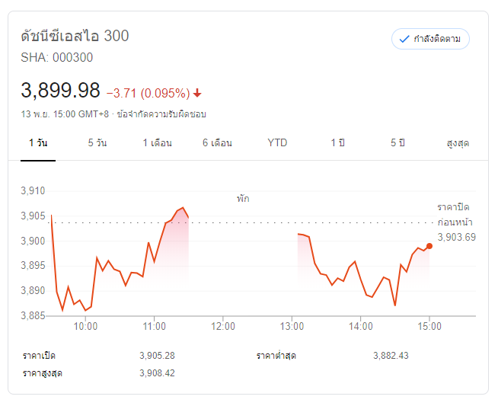The width and height of the screenshot is (498, 406).
Task: Switch to the 1 ปี tab
Action: click(x=337, y=143)
